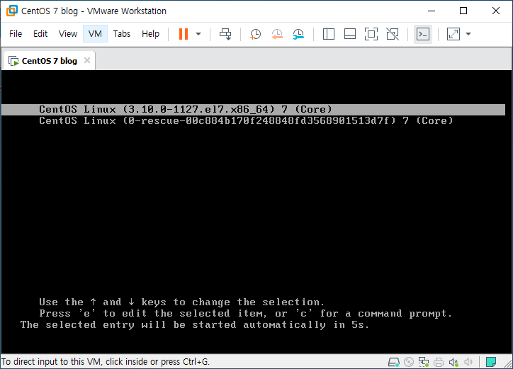Open the power options dropdown arrow
This screenshot has height=369, width=513.
click(x=198, y=34)
